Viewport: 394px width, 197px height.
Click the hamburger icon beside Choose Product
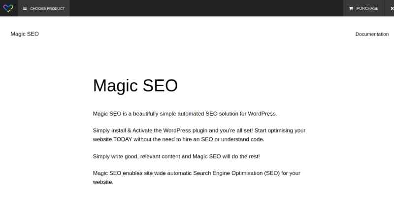click(x=25, y=8)
